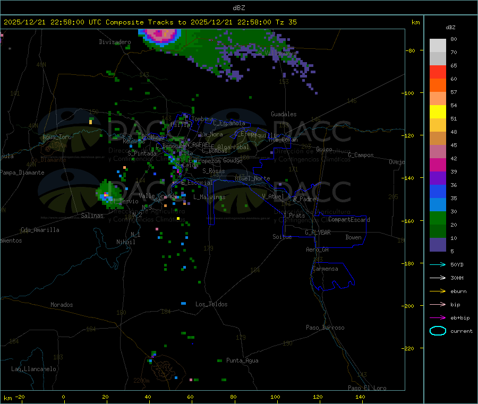Click the mauve 45 dBZ color swatch

coord(438,151)
